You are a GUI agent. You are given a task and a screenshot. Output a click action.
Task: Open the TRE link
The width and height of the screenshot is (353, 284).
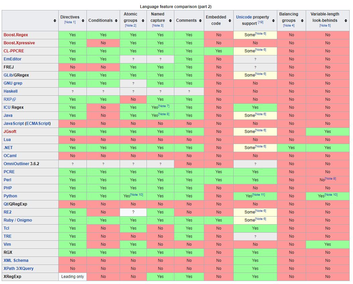(x=7, y=236)
